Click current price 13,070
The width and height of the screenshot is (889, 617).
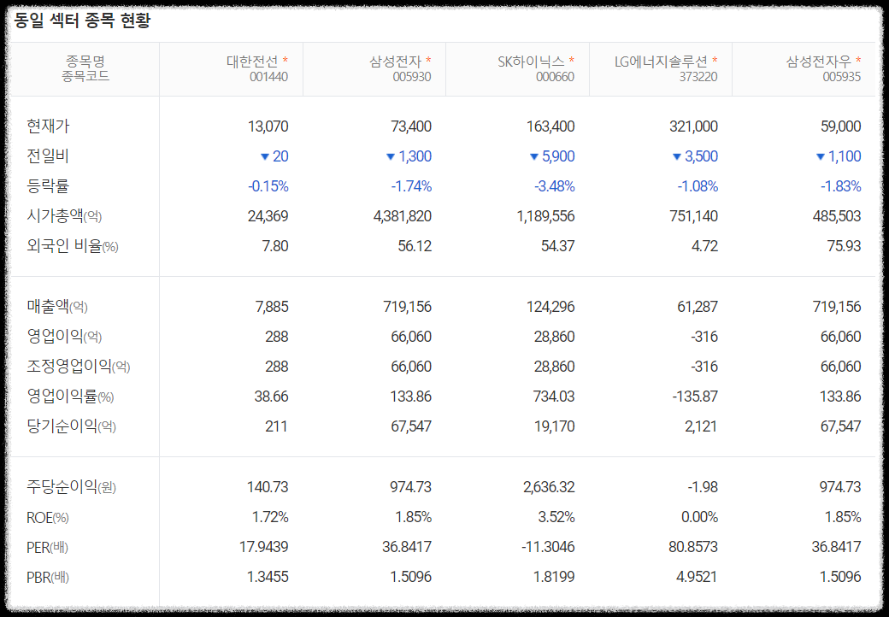268,126
